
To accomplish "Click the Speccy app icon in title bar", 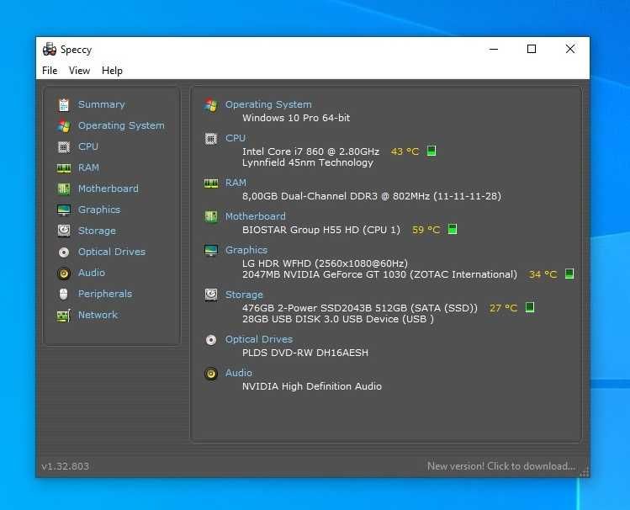I will coord(50,49).
